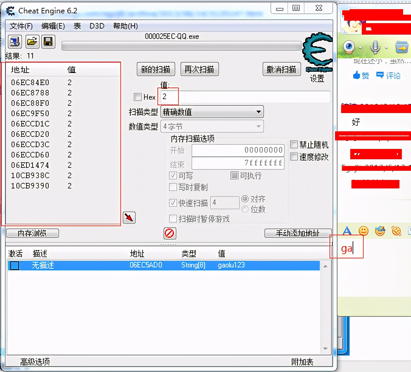Screen dimensions: 411x372
Task: Click 附加表 at the bottom right
Action: coord(302,362)
